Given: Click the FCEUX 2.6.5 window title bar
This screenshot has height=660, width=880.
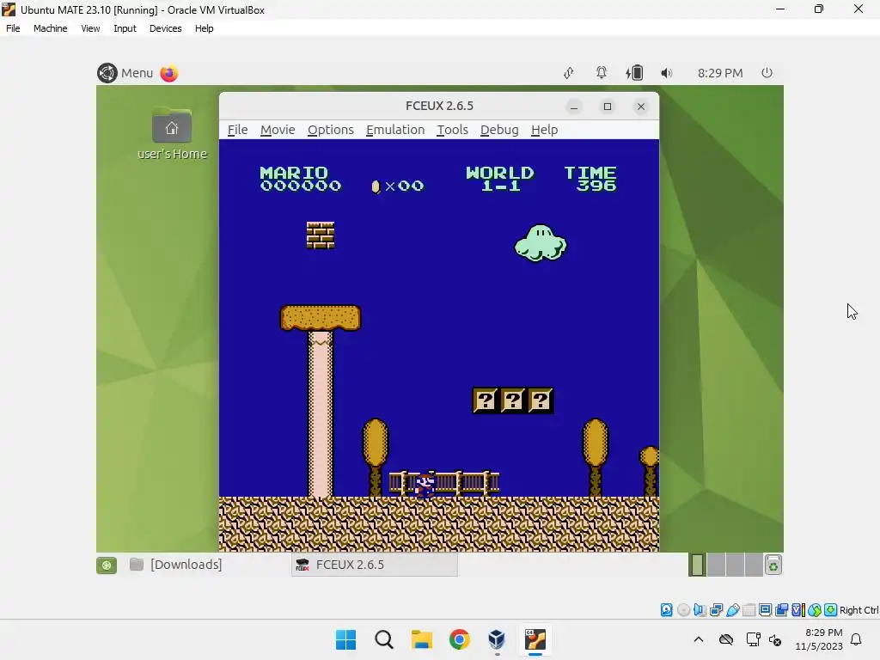Looking at the screenshot, I should (x=439, y=106).
